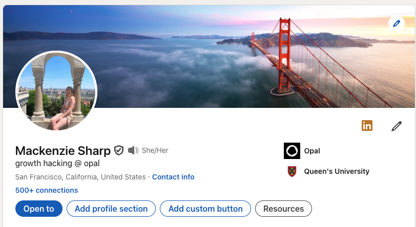Open the Opal company logo

(292, 151)
